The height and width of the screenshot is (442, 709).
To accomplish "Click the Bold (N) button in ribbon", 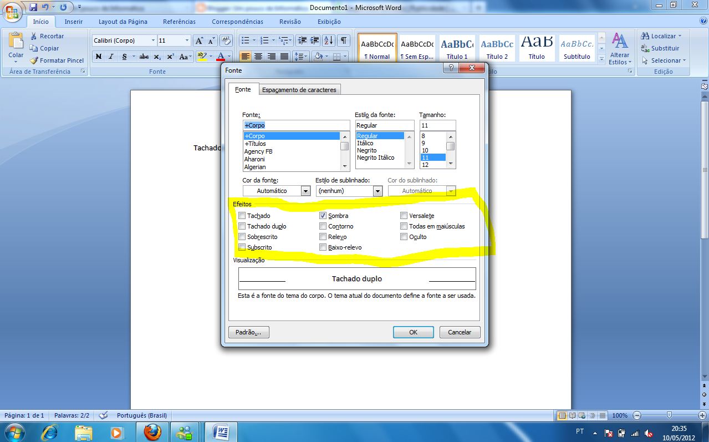I will click(99, 57).
